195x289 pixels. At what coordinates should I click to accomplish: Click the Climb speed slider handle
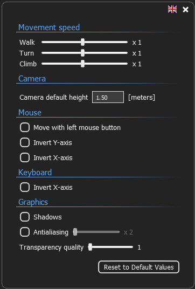(82, 64)
